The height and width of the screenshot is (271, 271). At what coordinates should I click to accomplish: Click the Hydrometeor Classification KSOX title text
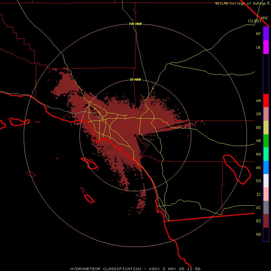pyautogui.click(x=116, y=269)
